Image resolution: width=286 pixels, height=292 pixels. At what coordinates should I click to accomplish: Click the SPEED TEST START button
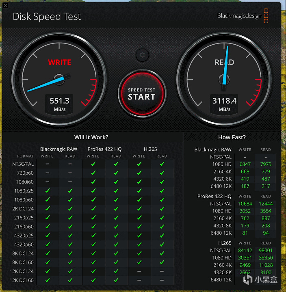[x=142, y=94]
